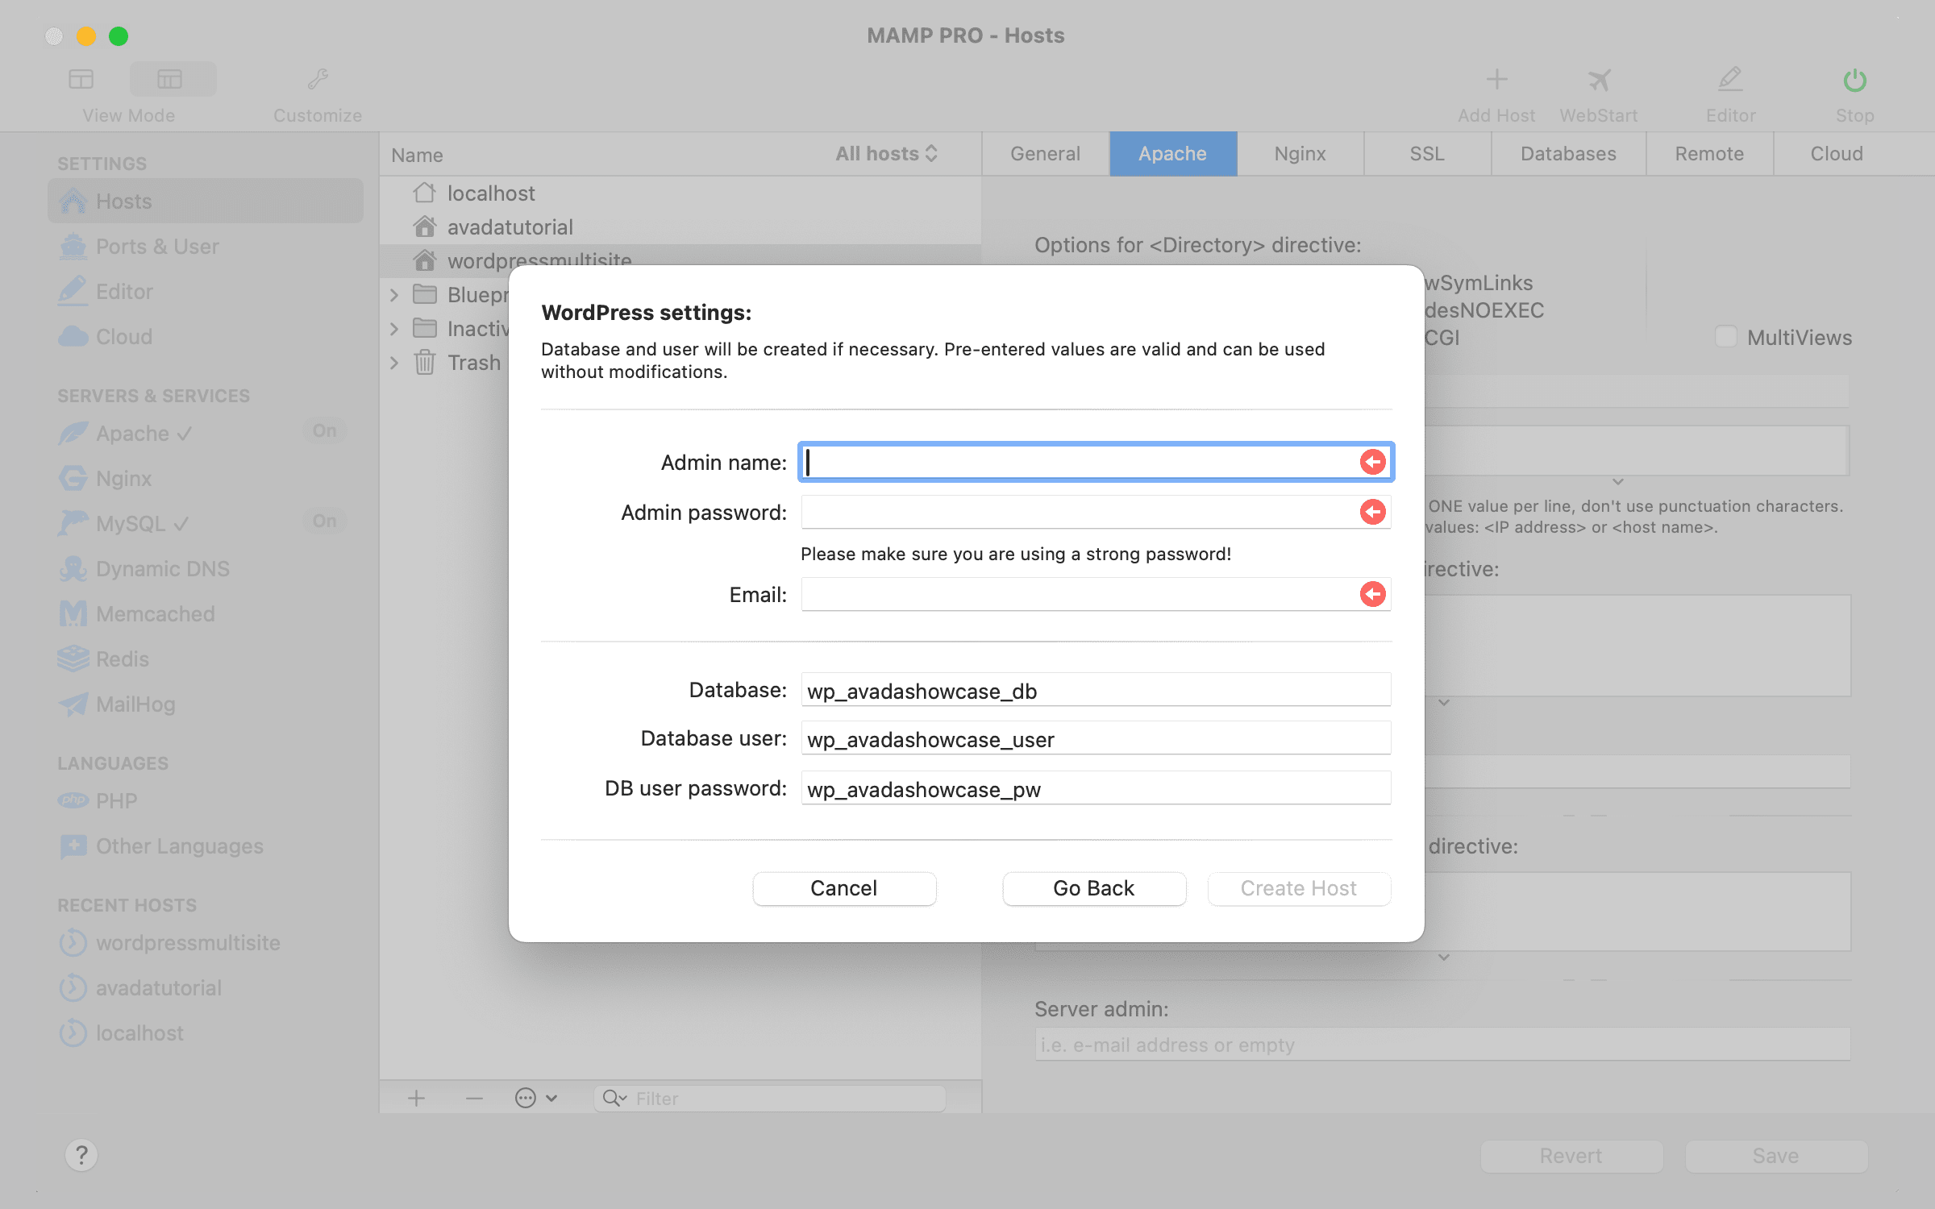The image size is (1935, 1209).
Task: Edit the Database user field
Action: click(x=1096, y=738)
